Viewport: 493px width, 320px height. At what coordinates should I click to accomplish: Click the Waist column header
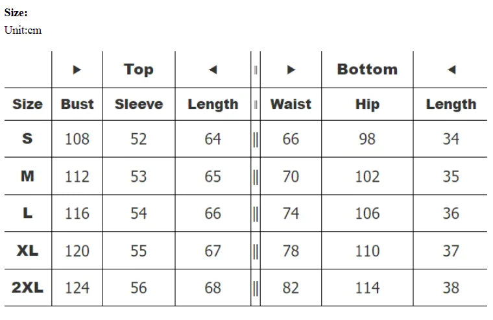291,104
